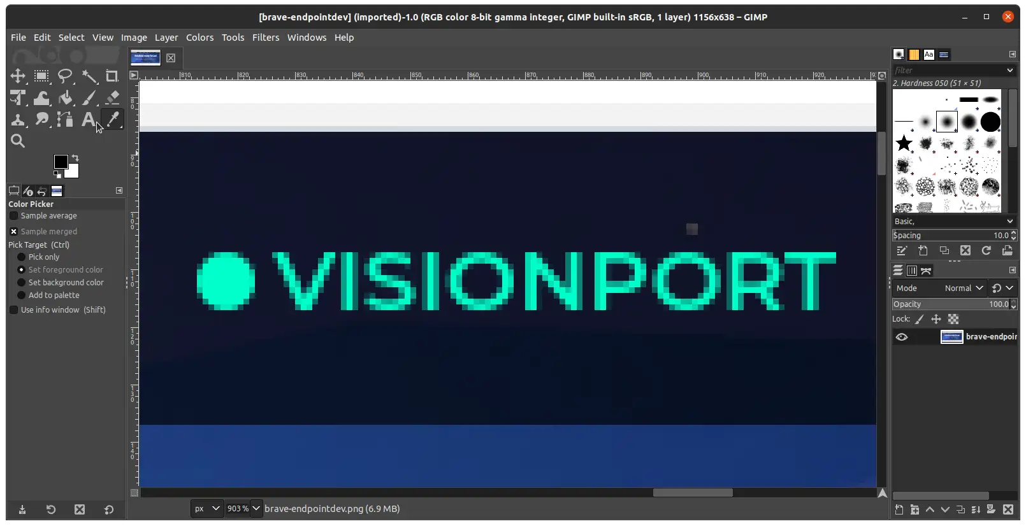The height and width of the screenshot is (526, 1026).
Task: Lock position and size of layer
Action: pos(936,320)
